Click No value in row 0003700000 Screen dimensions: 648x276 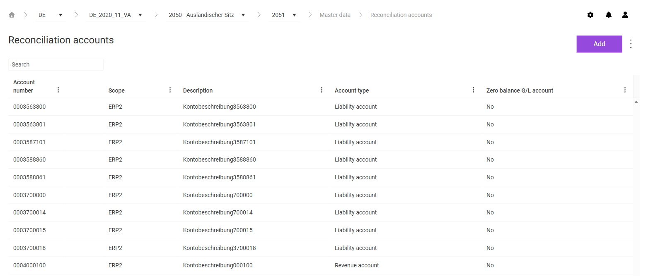pyautogui.click(x=490, y=195)
